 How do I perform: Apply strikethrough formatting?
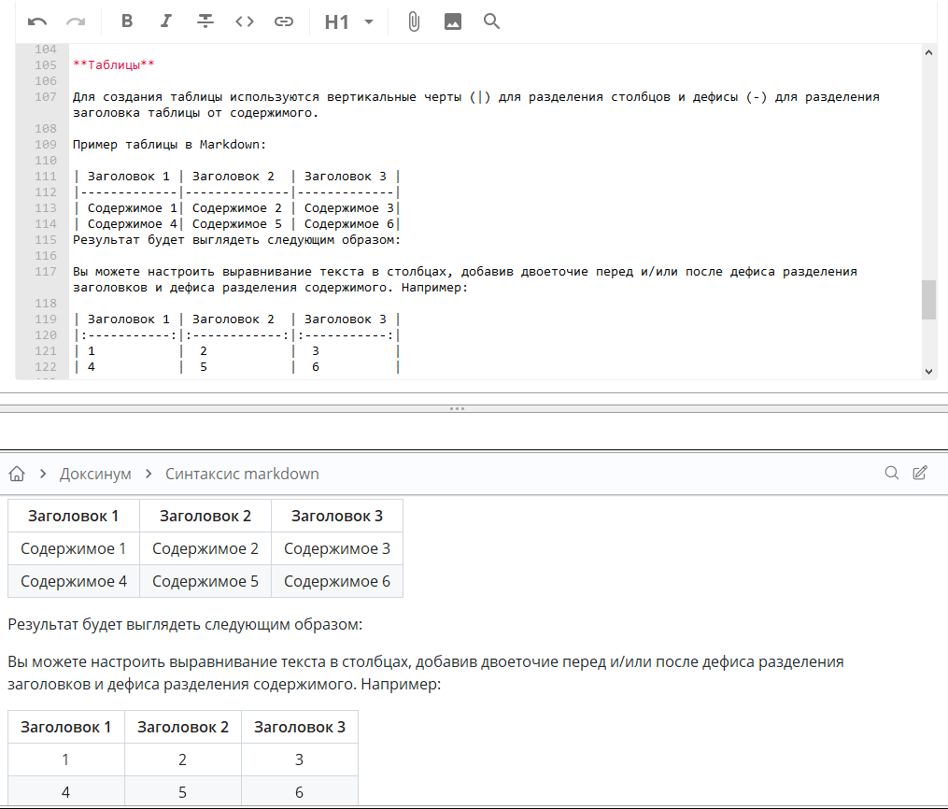coord(205,21)
